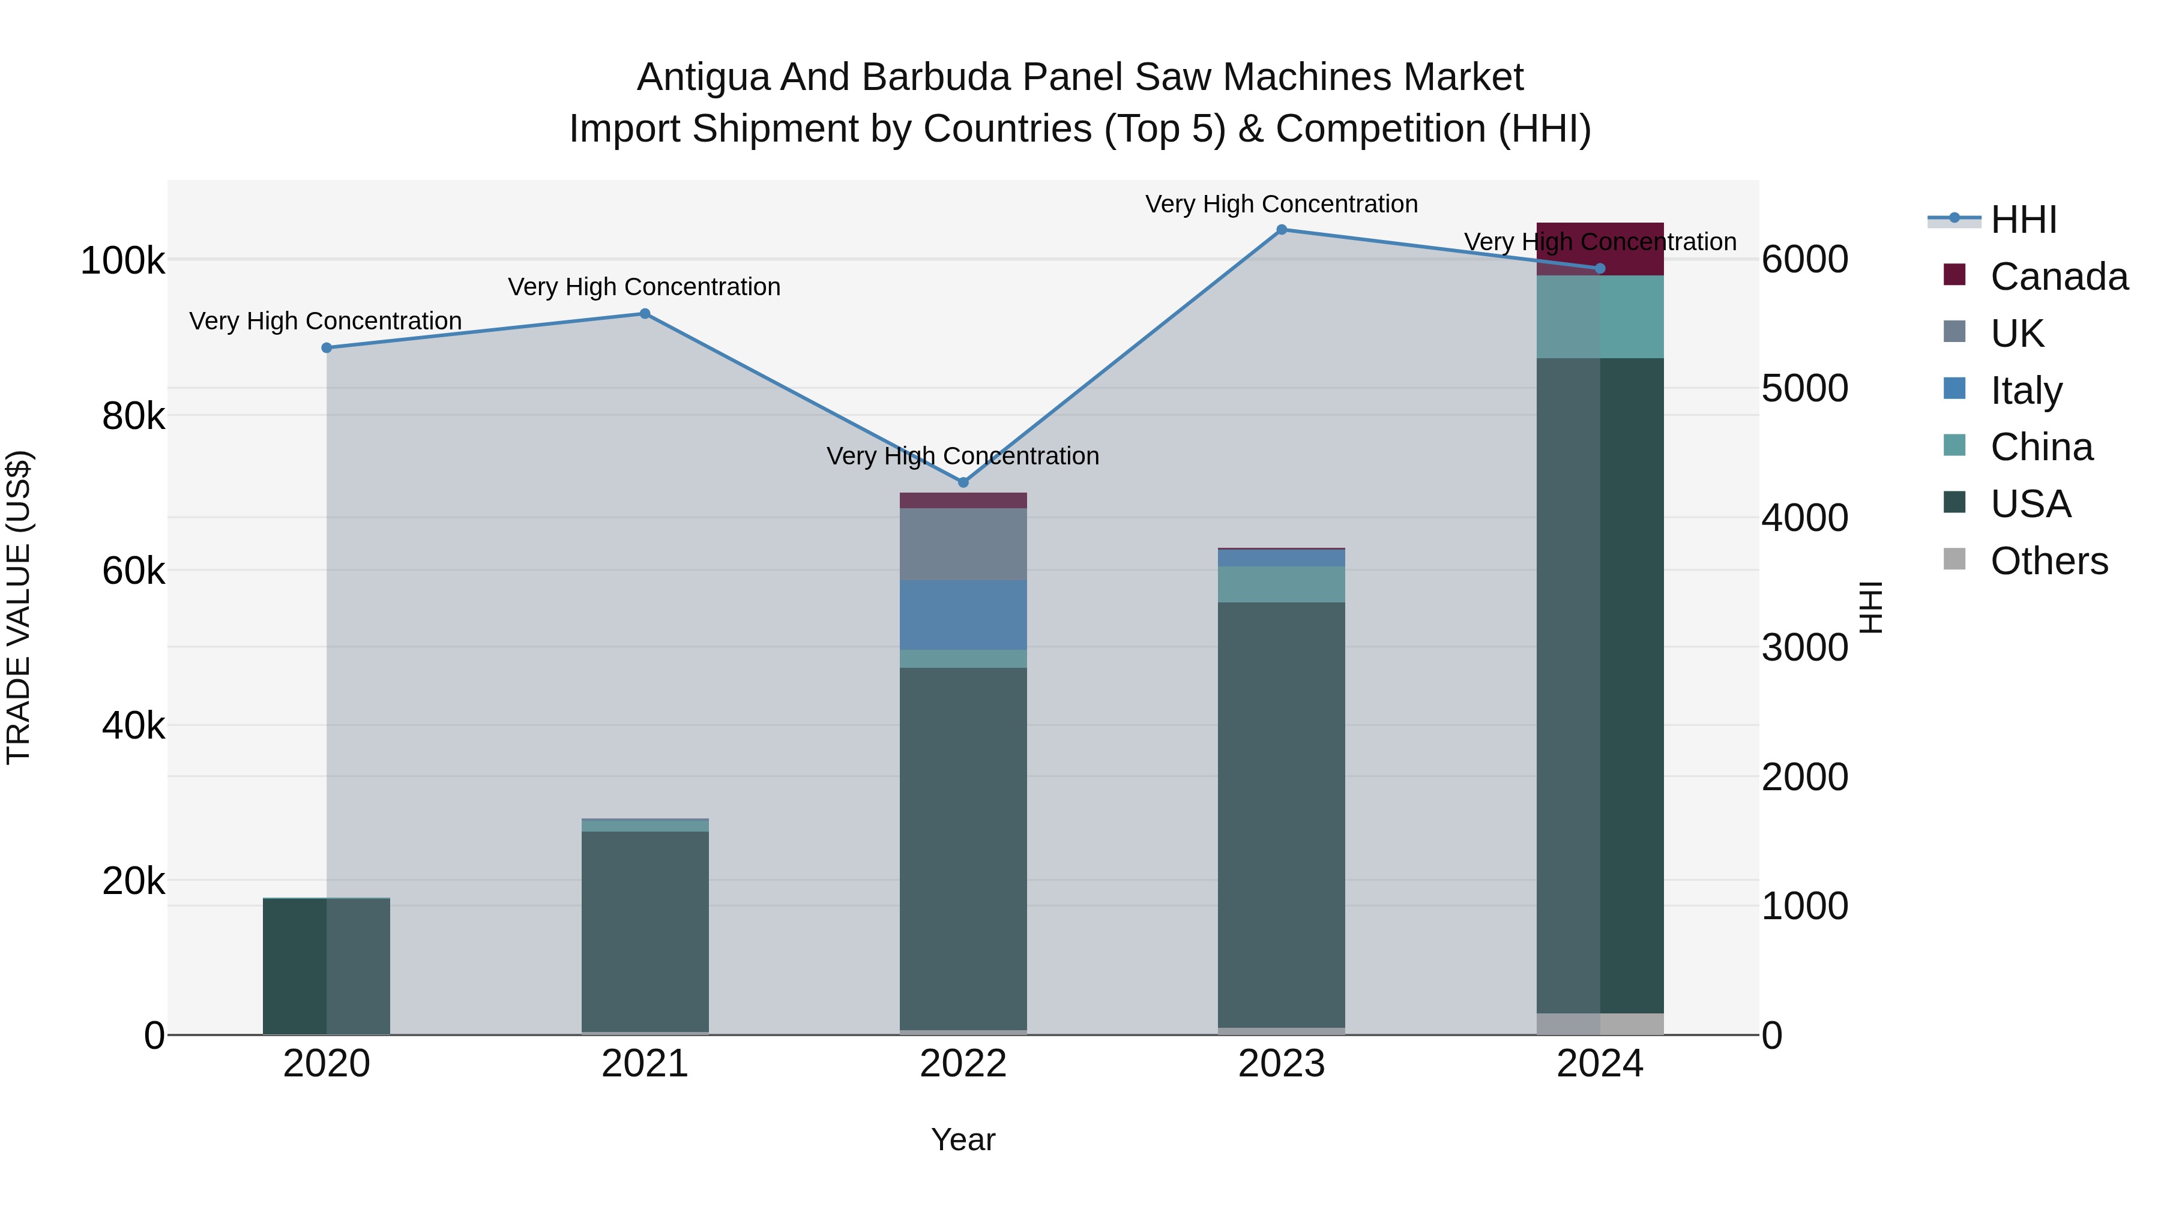Toggle Others series in the legend
2161x1215 pixels.
point(2025,561)
